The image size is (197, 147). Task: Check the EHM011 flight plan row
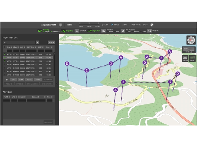(x=5, y=65)
